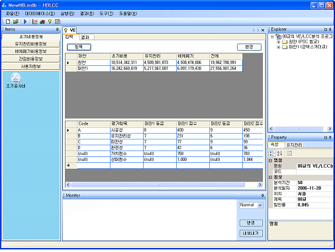The image size is (335, 252).
Task: Click the 0.045 property value
Action: tap(314, 205)
